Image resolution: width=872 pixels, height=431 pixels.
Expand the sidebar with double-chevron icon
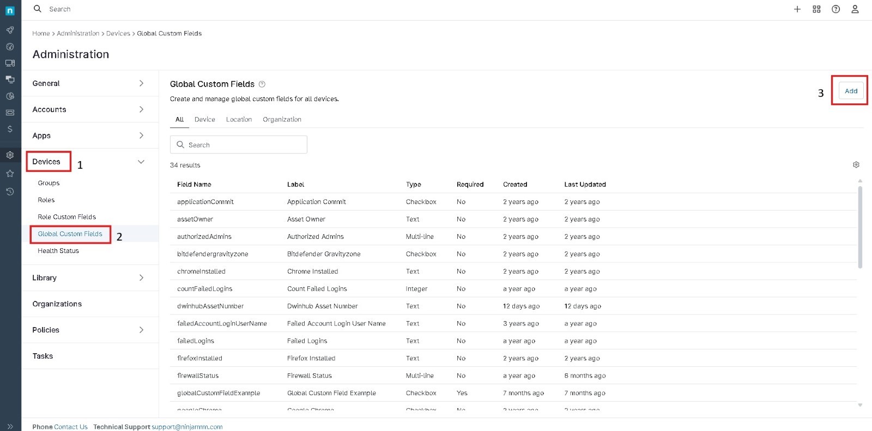click(x=10, y=427)
